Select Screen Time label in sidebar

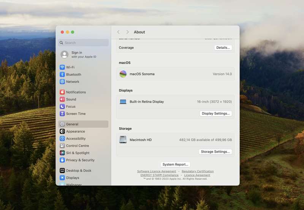click(76, 114)
